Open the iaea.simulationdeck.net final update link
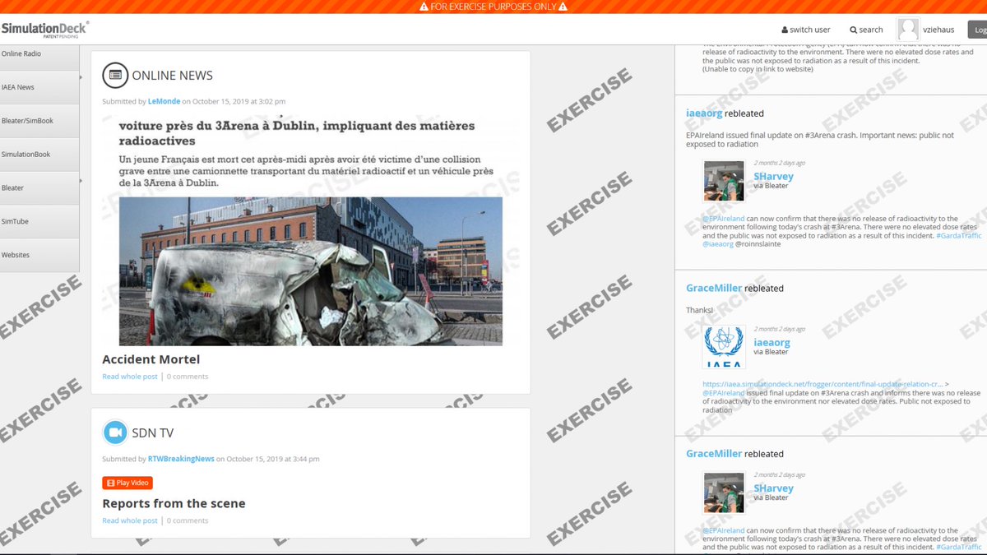The height and width of the screenshot is (555, 987). click(822, 384)
